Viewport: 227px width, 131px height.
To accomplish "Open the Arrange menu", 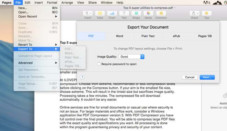I will [x=67, y=2].
